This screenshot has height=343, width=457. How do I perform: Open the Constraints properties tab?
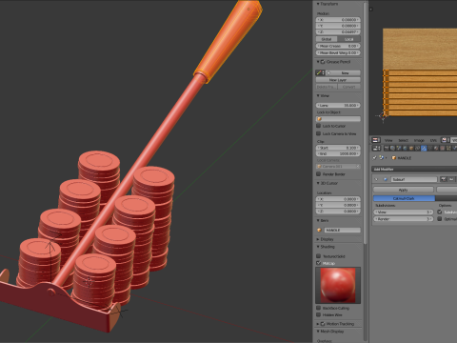tap(417, 149)
